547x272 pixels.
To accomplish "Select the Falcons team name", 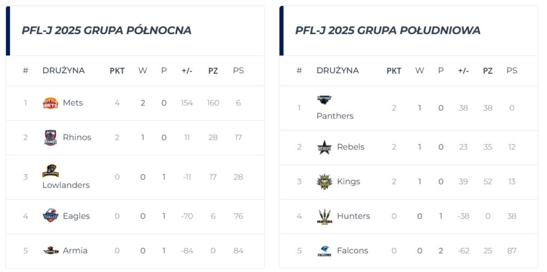I will (x=353, y=251).
